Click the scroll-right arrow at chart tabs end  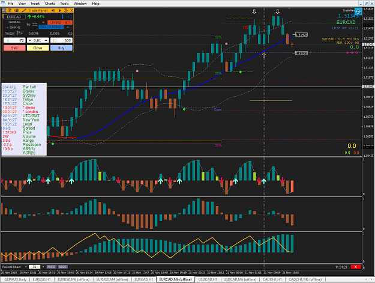click(x=371, y=279)
